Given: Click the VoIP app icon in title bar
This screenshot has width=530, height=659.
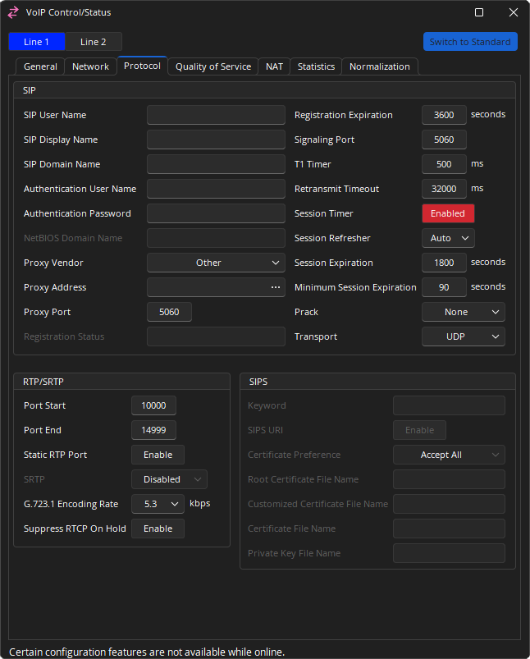Looking at the screenshot, I should [13, 12].
